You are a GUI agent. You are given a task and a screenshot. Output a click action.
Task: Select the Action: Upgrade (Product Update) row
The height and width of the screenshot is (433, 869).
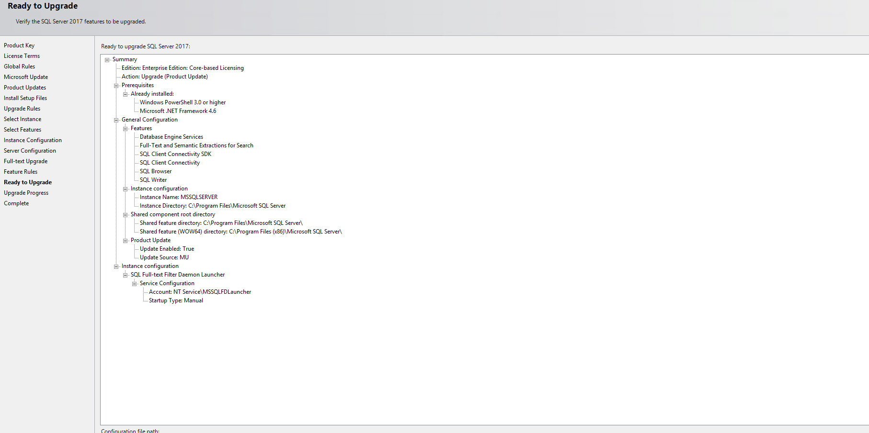[165, 77]
